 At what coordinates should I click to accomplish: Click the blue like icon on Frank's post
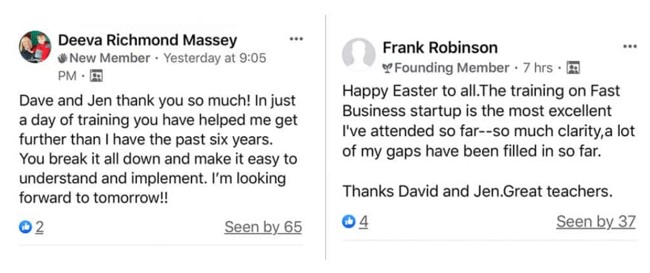tap(349, 222)
